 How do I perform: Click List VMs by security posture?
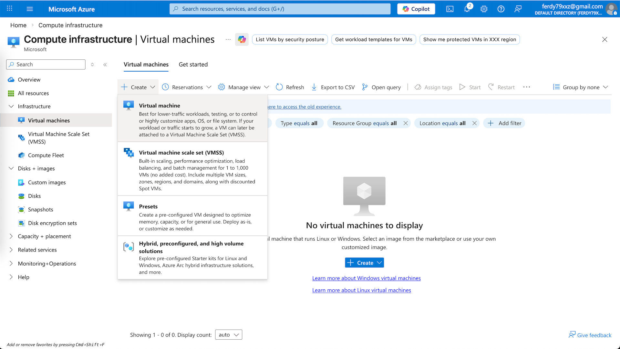290,39
